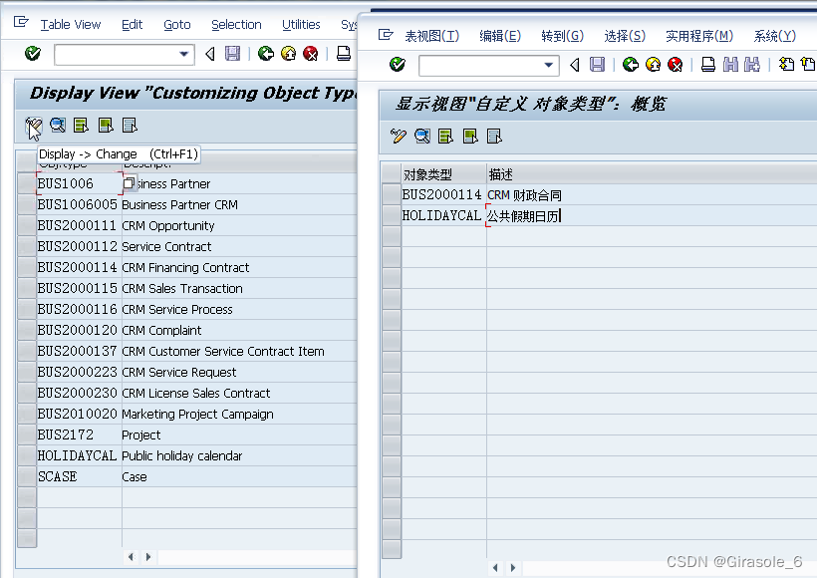Click Select All icon in Chinese window
The width and height of the screenshot is (817, 578).
coord(446,137)
